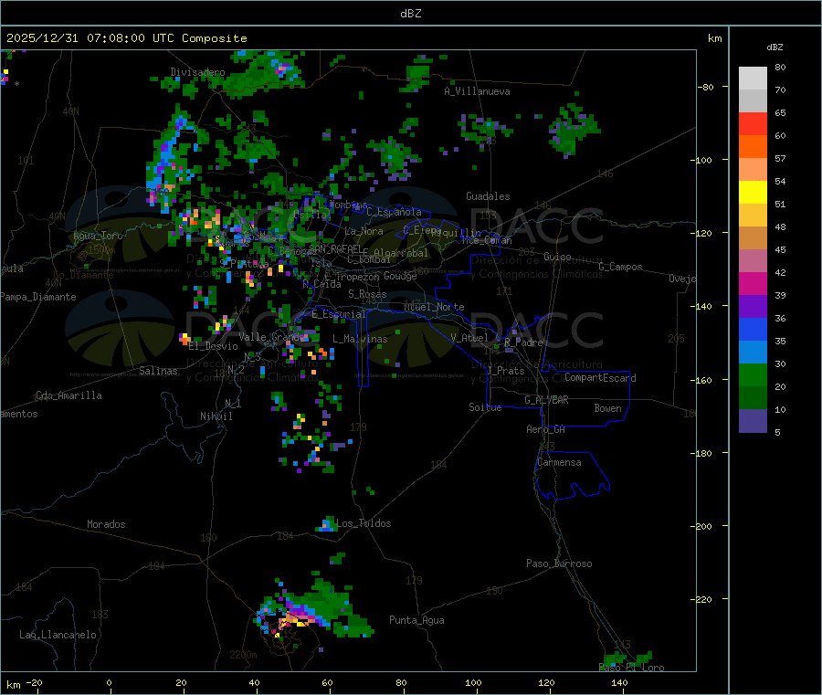Select the Salinas location name
Screen dimensions: 822x695
pyautogui.click(x=158, y=371)
